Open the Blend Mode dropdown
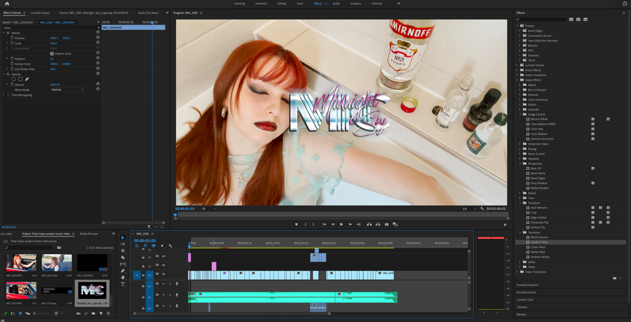The width and height of the screenshot is (631, 322). (67, 90)
